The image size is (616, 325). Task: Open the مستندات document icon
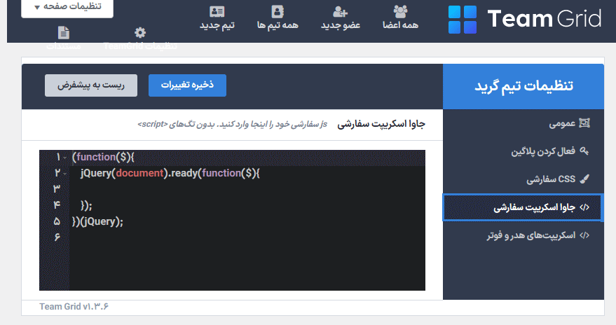coord(64,32)
